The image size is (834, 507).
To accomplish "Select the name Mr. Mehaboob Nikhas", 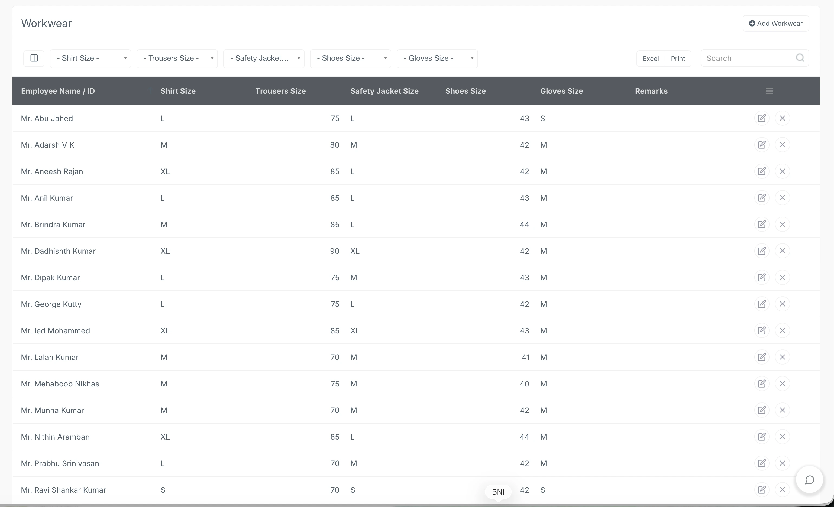I will pos(60,384).
